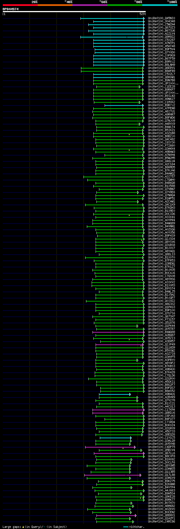
Task: Click label UniRef100_B1XI21
Action: pos(161,404)
